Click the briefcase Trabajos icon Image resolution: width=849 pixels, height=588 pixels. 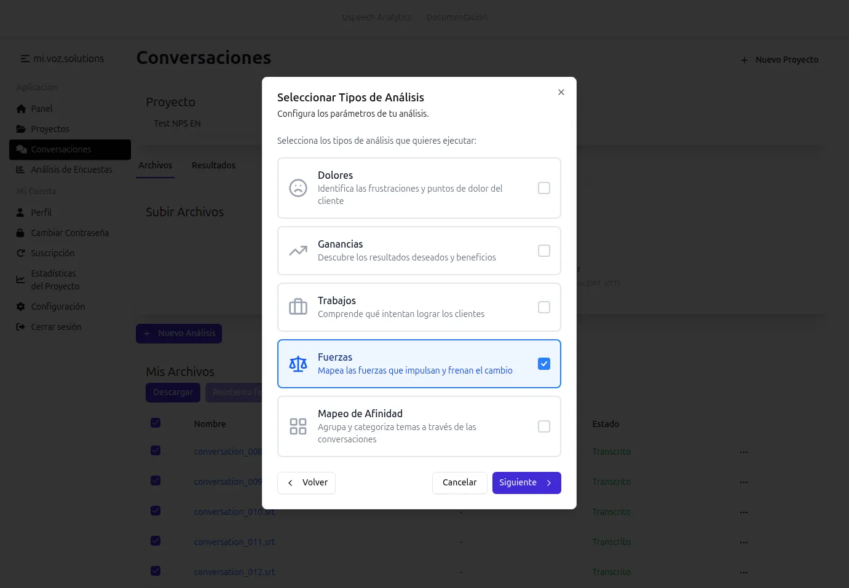(298, 307)
